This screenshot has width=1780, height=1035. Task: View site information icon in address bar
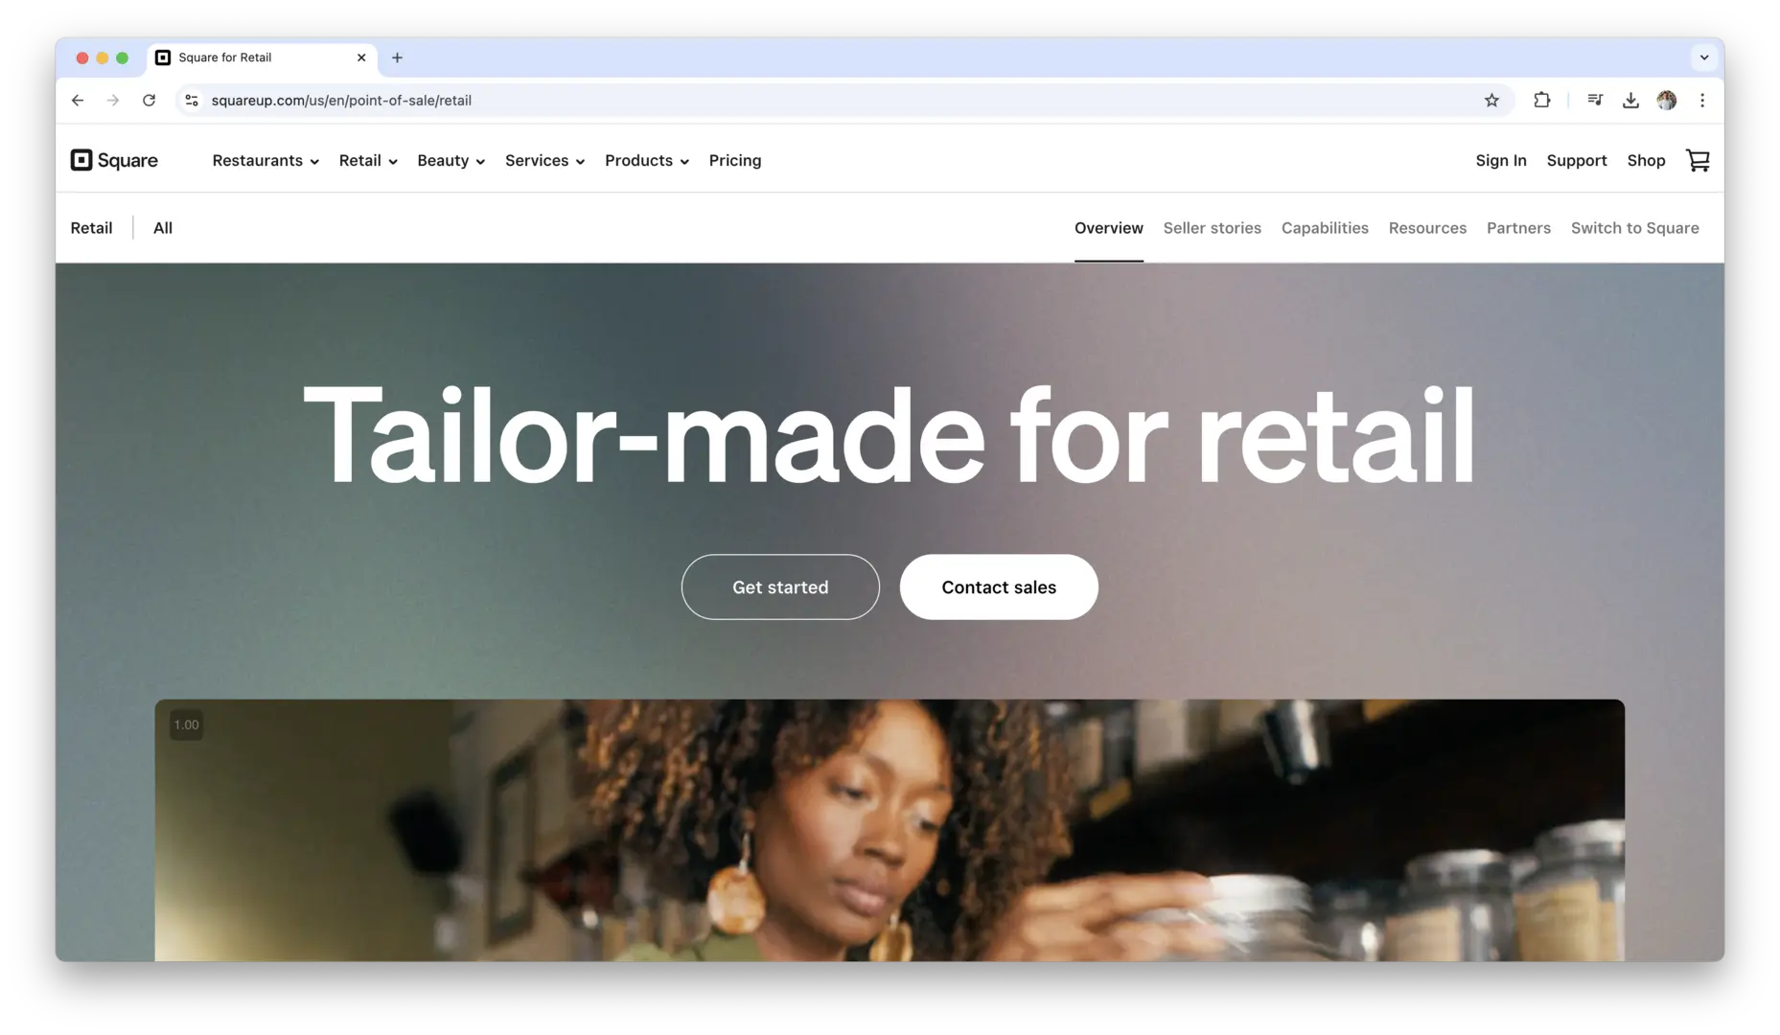(192, 100)
